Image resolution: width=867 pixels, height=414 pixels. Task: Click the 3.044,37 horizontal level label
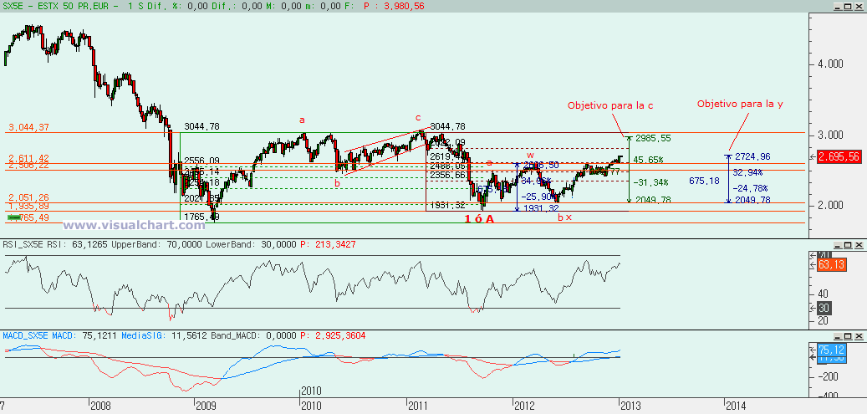28,128
